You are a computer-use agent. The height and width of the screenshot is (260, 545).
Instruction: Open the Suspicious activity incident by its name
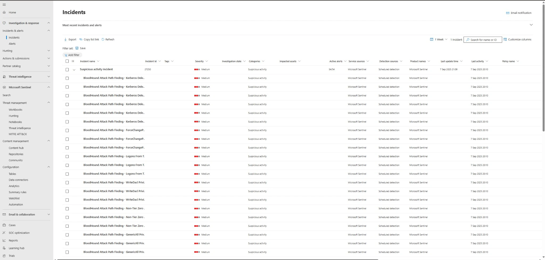click(x=96, y=69)
